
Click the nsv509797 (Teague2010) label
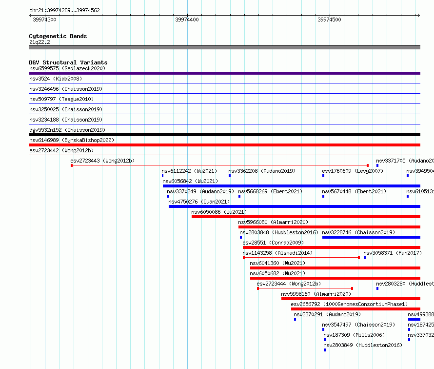(x=61, y=99)
